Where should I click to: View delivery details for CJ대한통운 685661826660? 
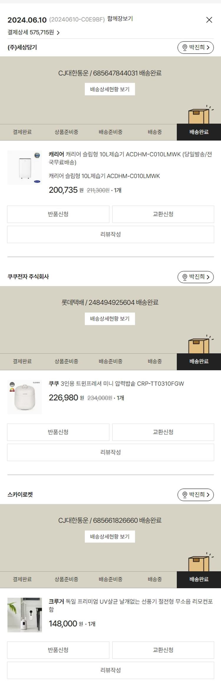110,537
